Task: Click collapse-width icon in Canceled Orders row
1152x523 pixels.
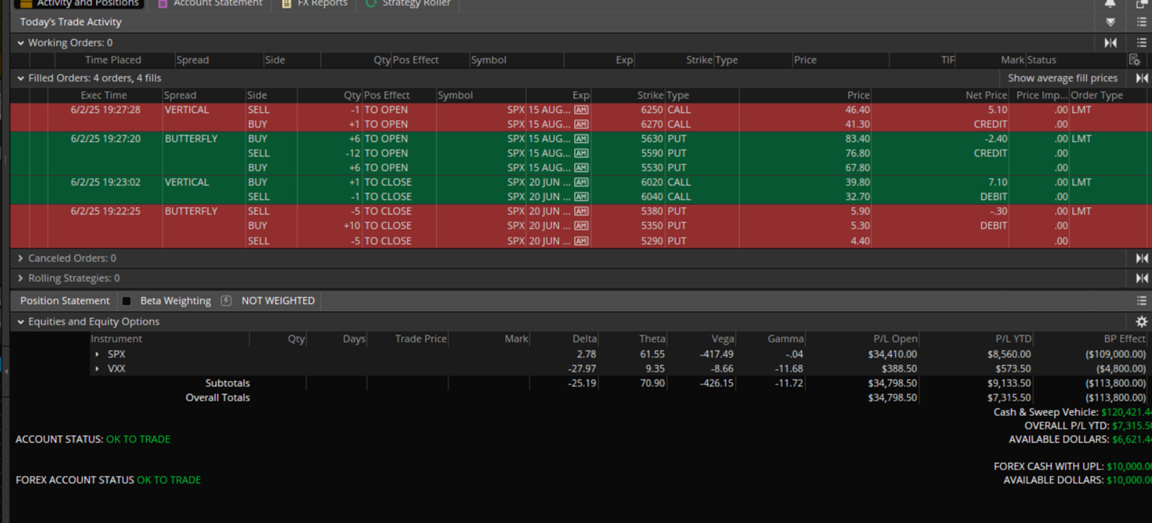Action: 1142,258
